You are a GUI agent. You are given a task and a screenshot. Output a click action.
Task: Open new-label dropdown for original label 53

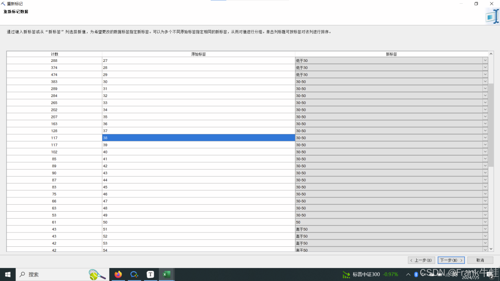click(x=485, y=243)
